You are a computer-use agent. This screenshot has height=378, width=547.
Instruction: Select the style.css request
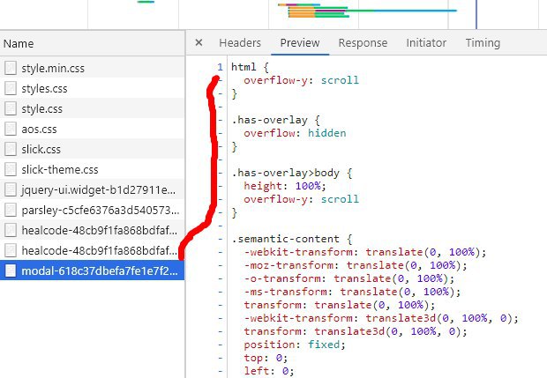coord(92,108)
